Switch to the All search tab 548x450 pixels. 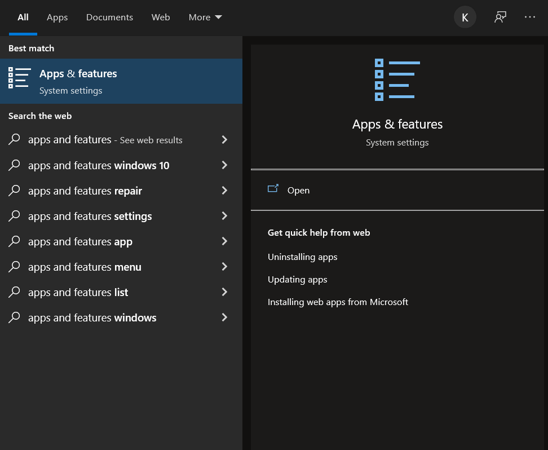pos(23,17)
